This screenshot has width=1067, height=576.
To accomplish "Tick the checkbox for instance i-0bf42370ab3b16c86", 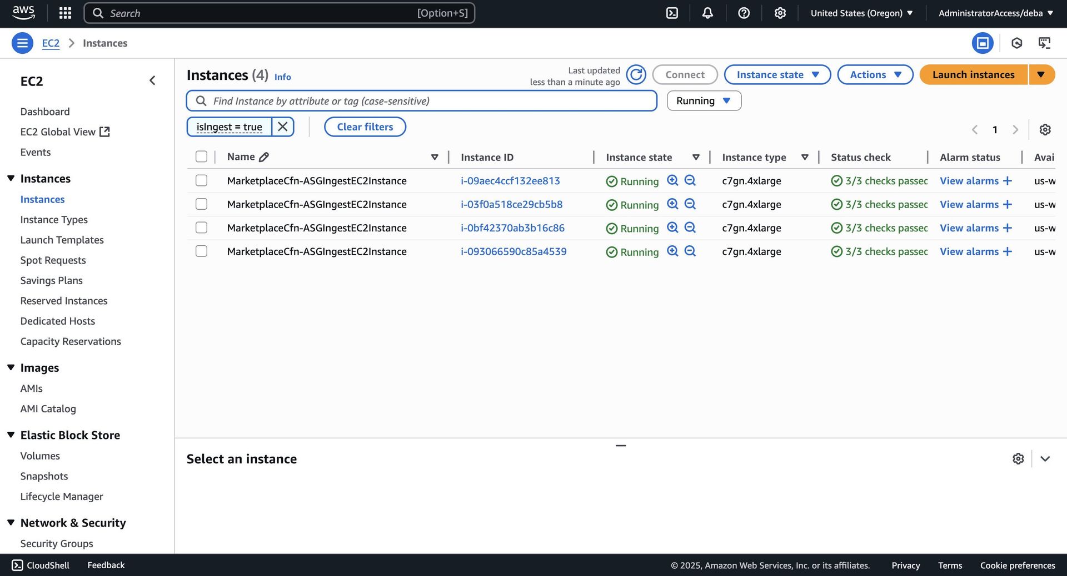I will click(201, 228).
